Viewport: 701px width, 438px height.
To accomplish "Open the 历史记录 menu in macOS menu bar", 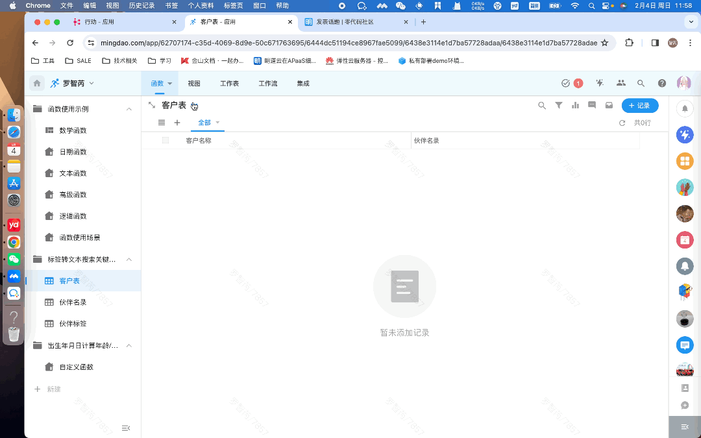I will (141, 5).
